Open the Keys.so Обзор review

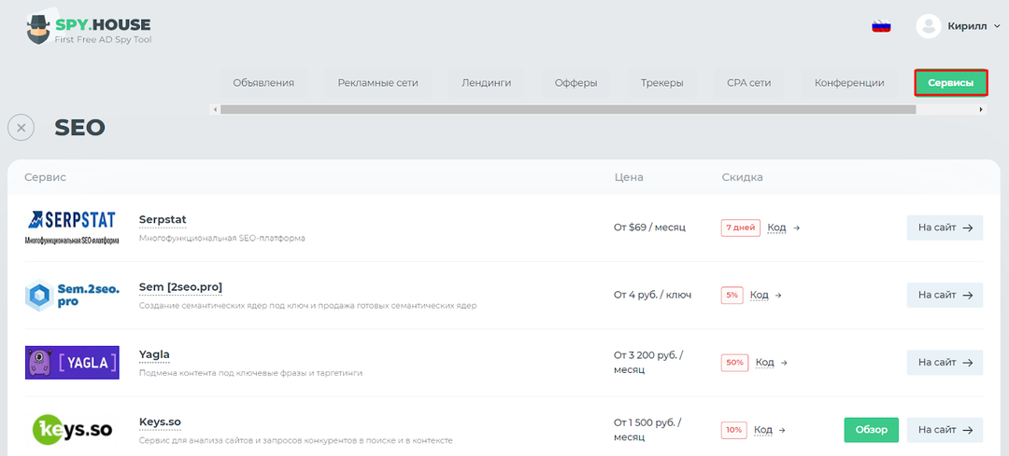(x=871, y=430)
